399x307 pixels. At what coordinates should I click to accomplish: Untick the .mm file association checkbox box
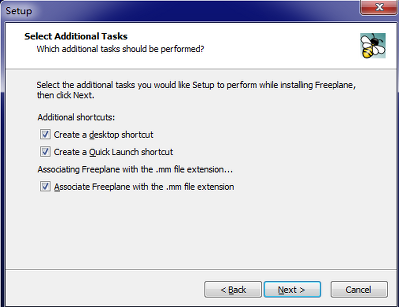[45, 187]
